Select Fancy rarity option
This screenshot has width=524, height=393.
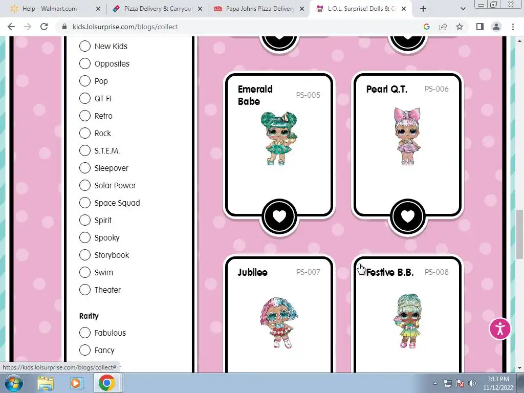pyautogui.click(x=85, y=350)
